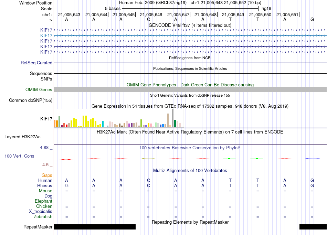Click the chr1: ruler label
The height and width of the screenshot is (235, 327).
point(47,14)
